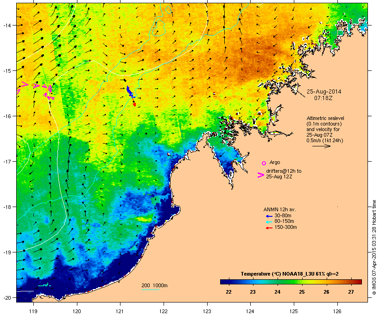The height and width of the screenshot is (315, 380).
Task: Click the '80-150m' depth label
Action: click(284, 221)
